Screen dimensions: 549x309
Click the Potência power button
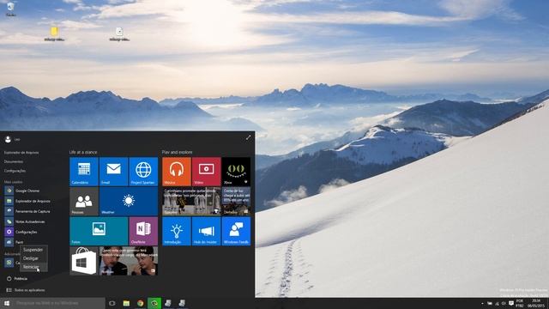17,279
